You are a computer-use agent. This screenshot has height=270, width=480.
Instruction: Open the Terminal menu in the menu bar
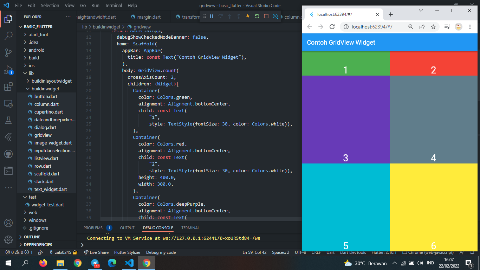point(113,5)
